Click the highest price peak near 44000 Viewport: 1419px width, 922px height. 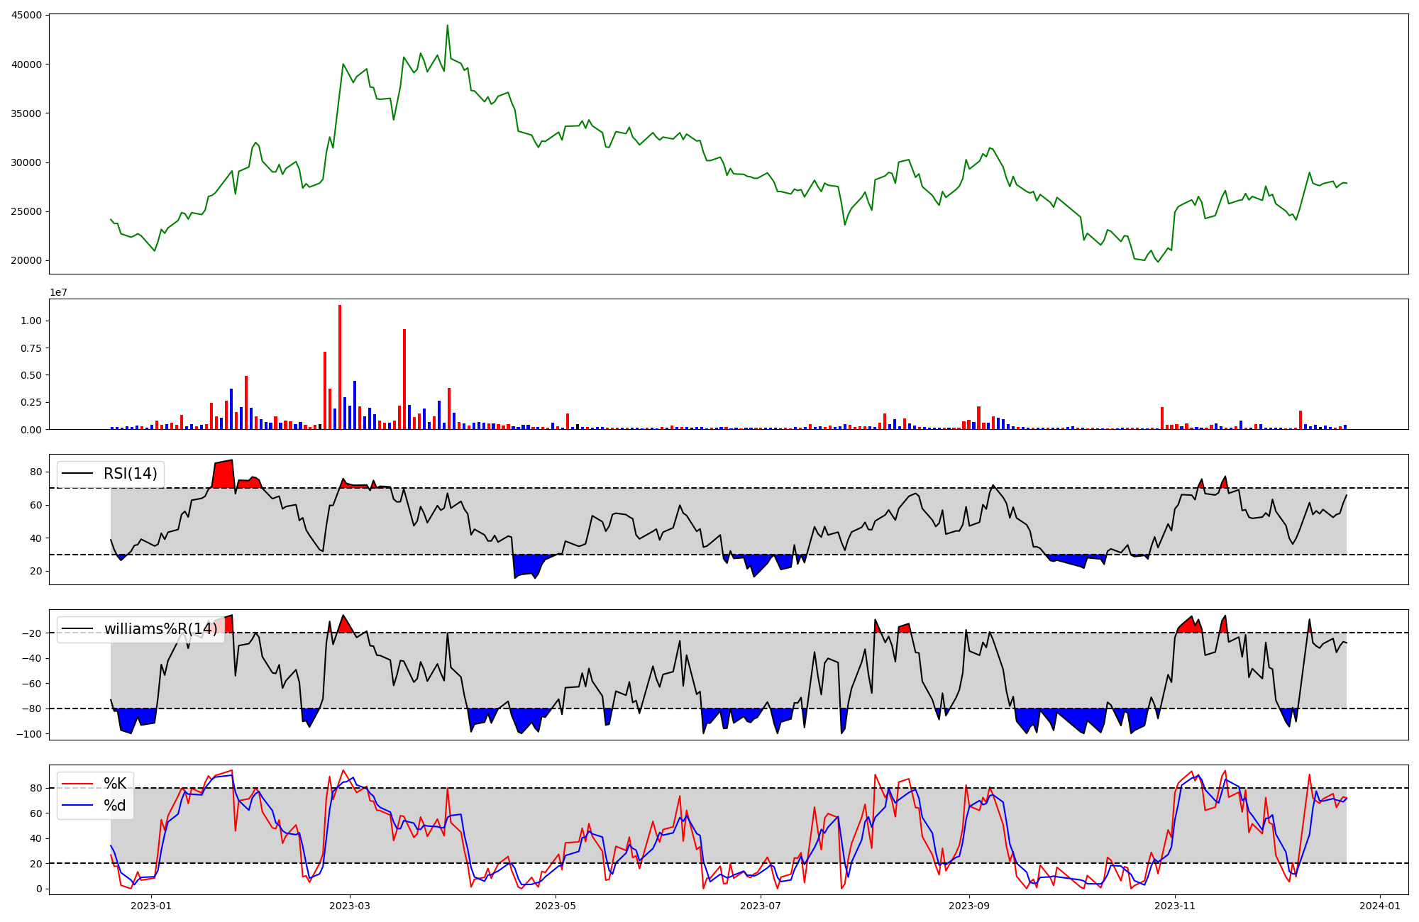point(447,26)
